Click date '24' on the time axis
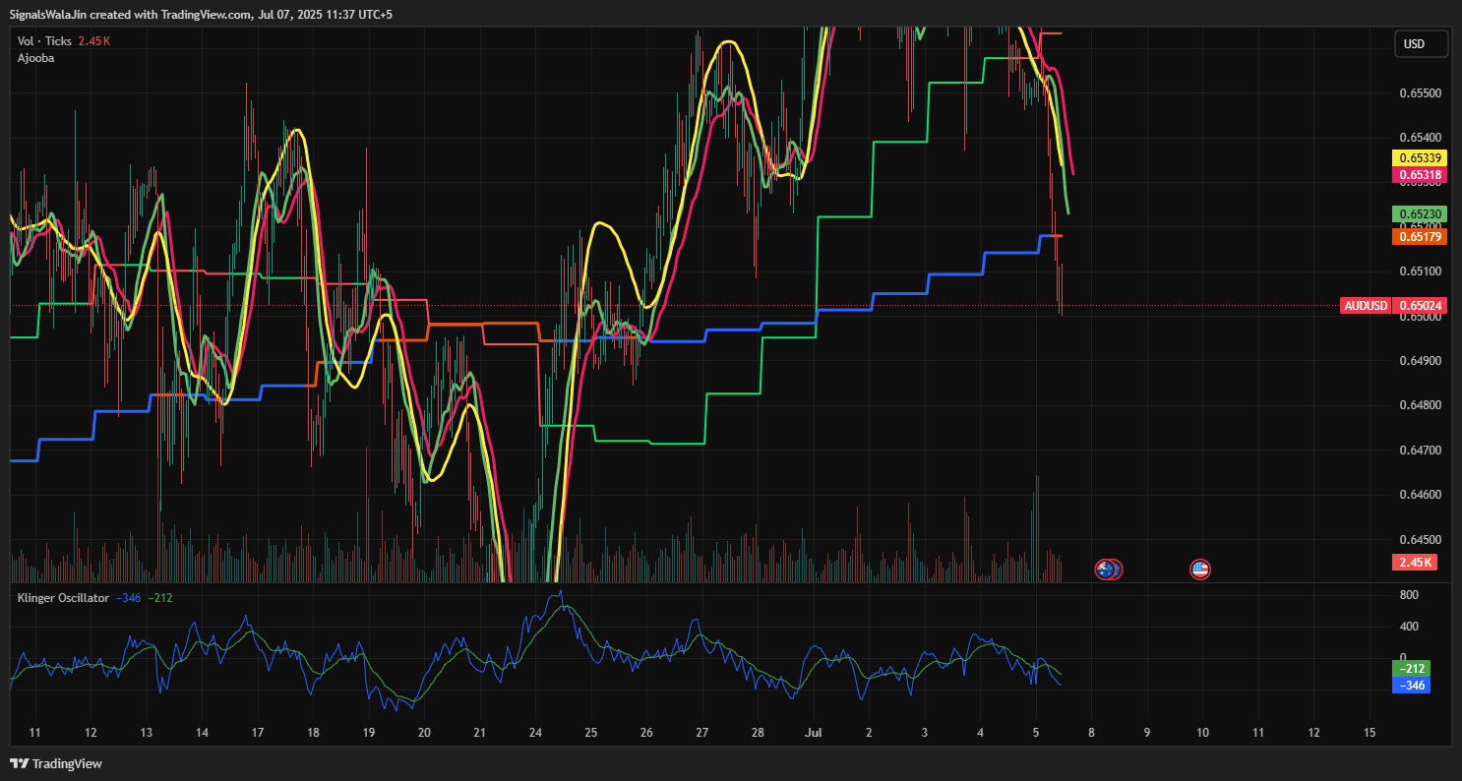Screen dimensions: 1462x781 click(536, 733)
